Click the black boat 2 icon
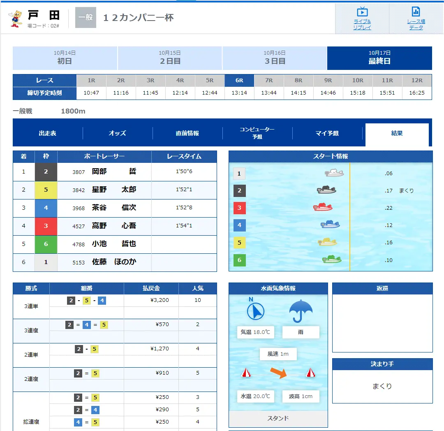The height and width of the screenshot is (431, 444). (x=326, y=190)
